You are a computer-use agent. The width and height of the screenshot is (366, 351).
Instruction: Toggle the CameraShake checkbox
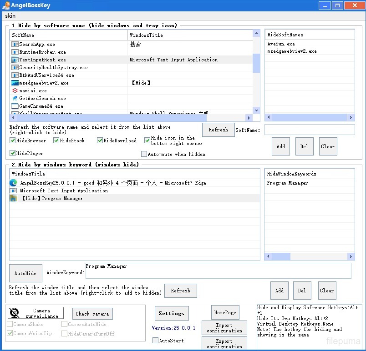coord(10,324)
